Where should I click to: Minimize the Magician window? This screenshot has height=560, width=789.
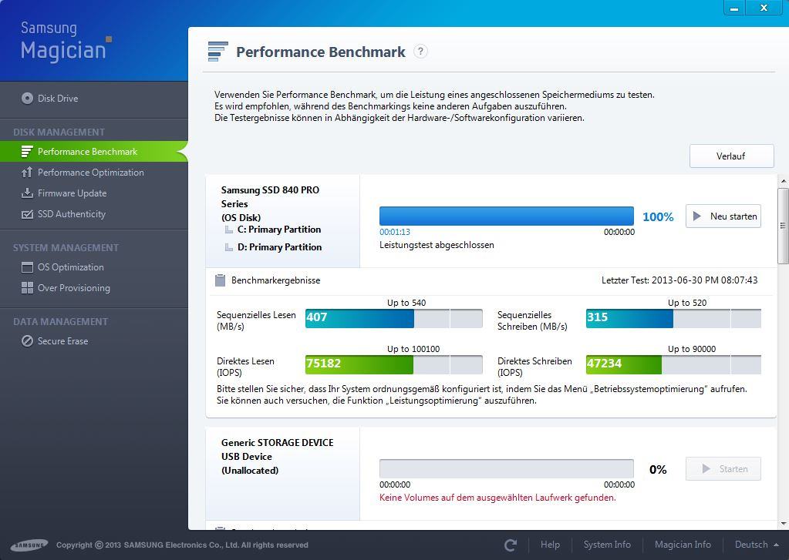click(x=735, y=8)
